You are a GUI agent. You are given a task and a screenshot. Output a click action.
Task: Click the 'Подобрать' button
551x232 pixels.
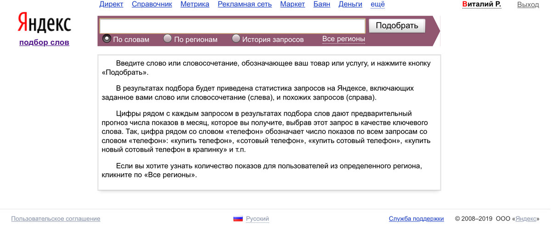(x=397, y=26)
